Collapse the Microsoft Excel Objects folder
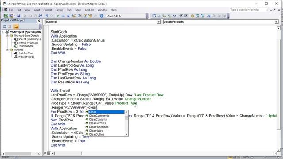The height and width of the screenshot is (159, 283). pos(8,36)
